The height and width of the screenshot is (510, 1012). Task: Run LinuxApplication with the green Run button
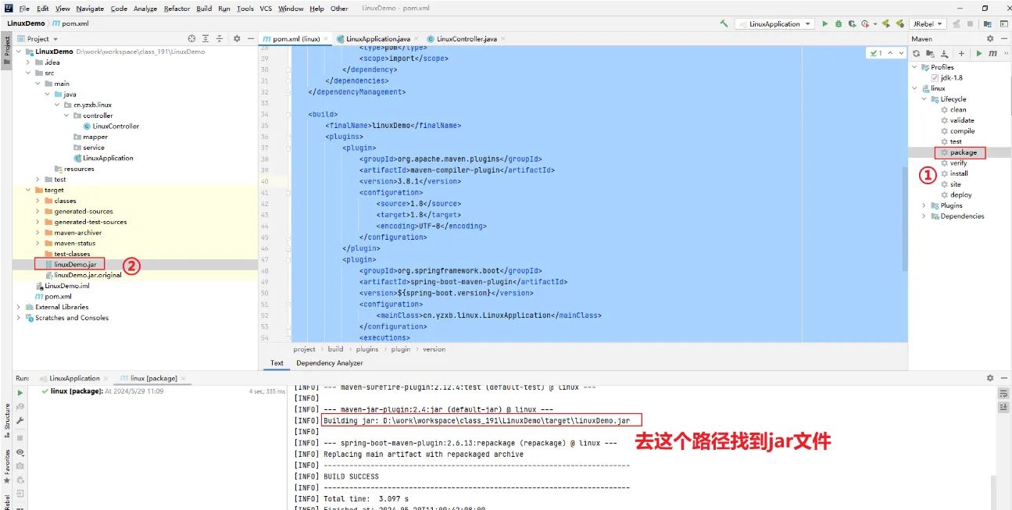824,23
